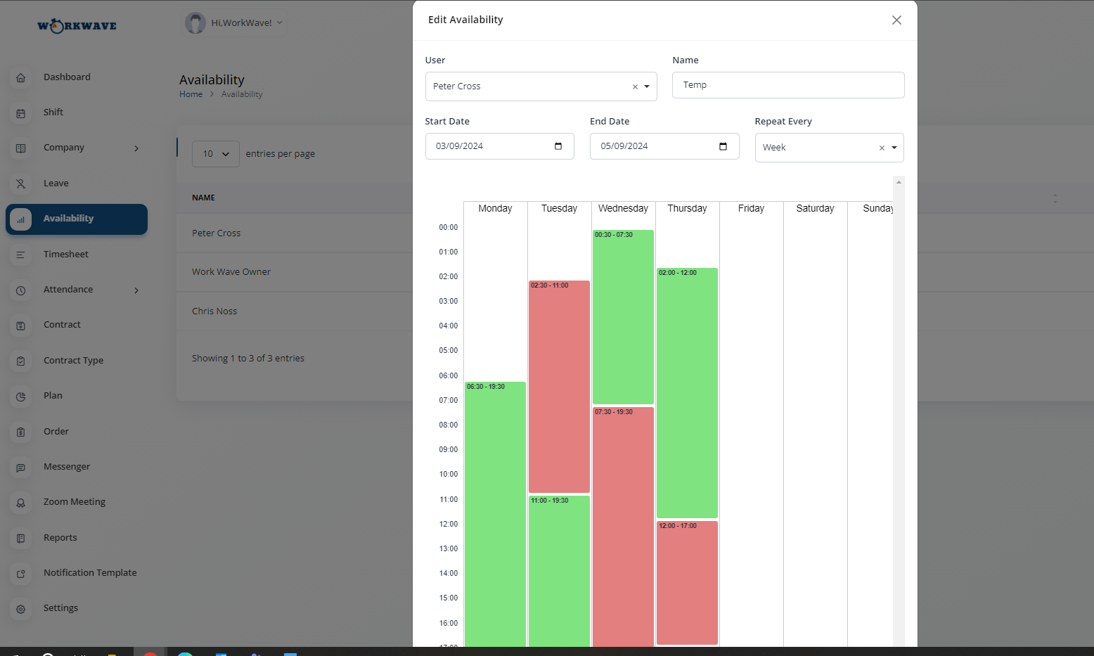Click the Messenger chat icon

[21, 468]
